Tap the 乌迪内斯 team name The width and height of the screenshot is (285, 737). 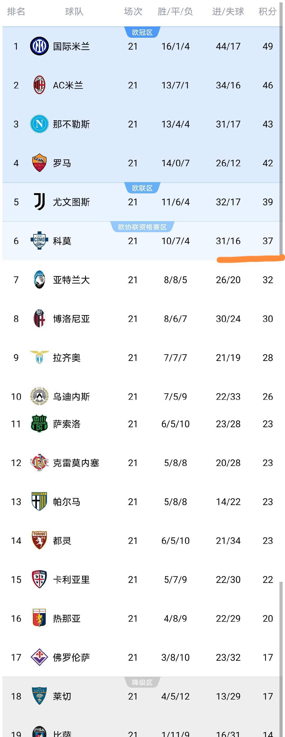click(x=71, y=397)
